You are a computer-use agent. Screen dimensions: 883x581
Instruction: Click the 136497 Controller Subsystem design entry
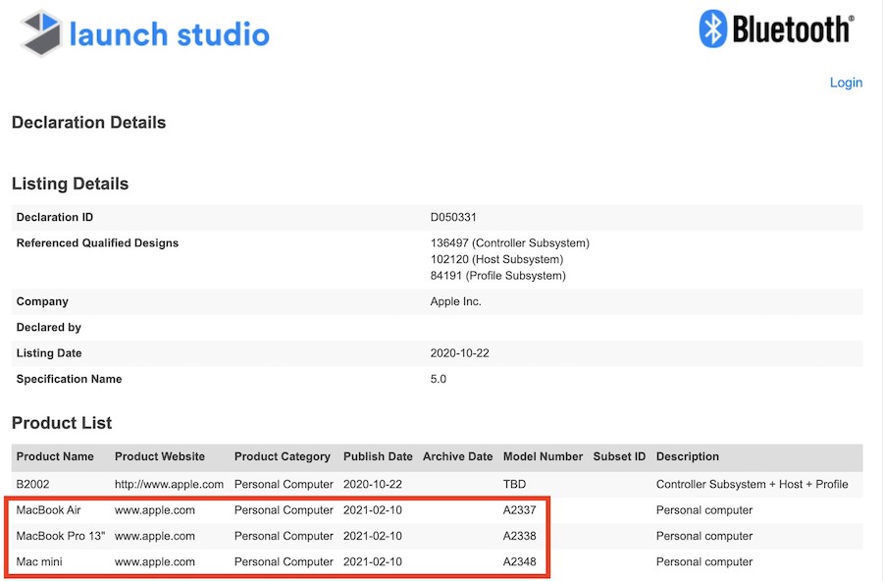[x=509, y=242]
